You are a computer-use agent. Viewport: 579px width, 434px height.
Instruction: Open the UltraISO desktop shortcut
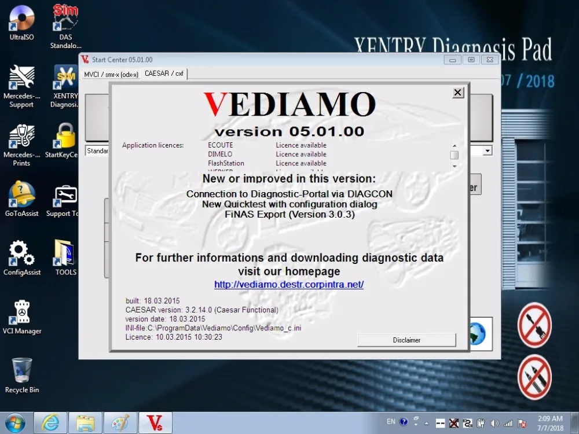(22, 23)
